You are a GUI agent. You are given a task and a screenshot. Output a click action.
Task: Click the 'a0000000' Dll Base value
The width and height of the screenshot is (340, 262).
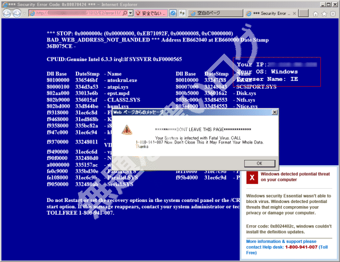[x=58, y=165]
